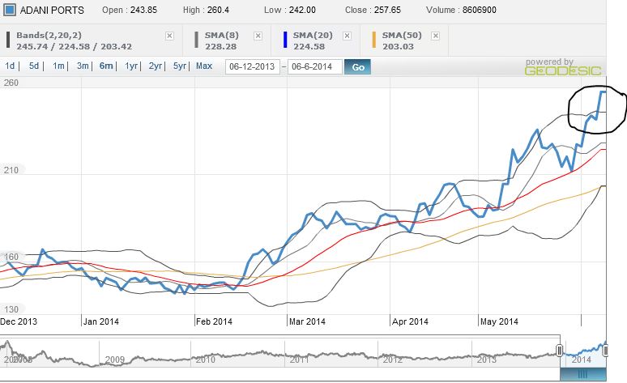The image size is (627, 383).
Task: Click the Bands values 245.74 / 224.58 / 203.42
Action: point(74,46)
